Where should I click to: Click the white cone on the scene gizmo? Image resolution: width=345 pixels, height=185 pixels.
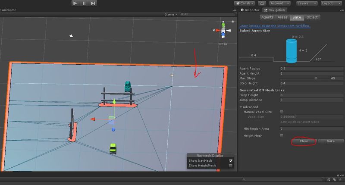click(x=229, y=31)
